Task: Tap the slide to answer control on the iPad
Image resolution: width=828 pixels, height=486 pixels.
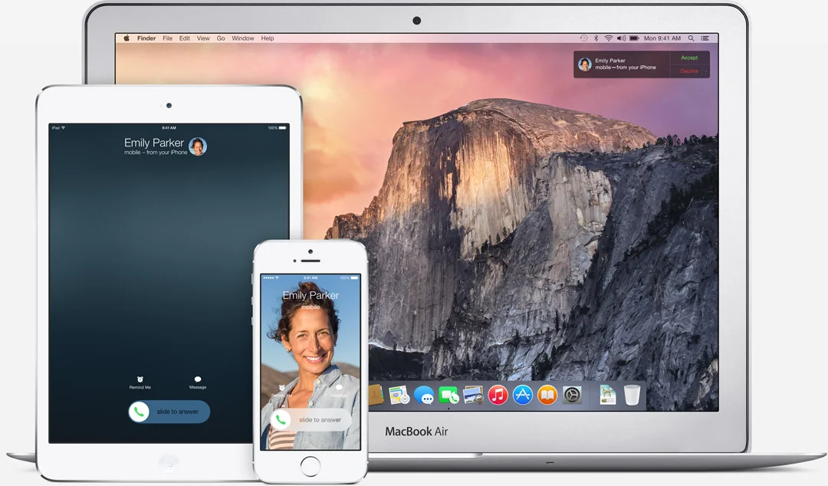Action: [x=169, y=412]
